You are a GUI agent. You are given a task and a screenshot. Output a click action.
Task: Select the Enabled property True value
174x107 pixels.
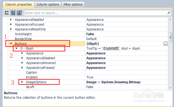click(90, 77)
